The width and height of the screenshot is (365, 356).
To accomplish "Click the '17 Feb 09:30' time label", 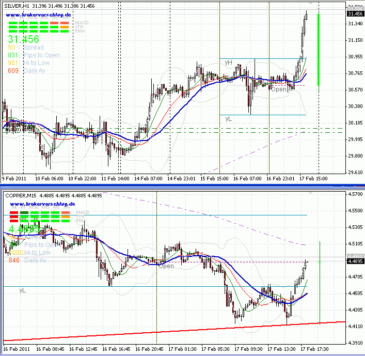I will (248, 349).
